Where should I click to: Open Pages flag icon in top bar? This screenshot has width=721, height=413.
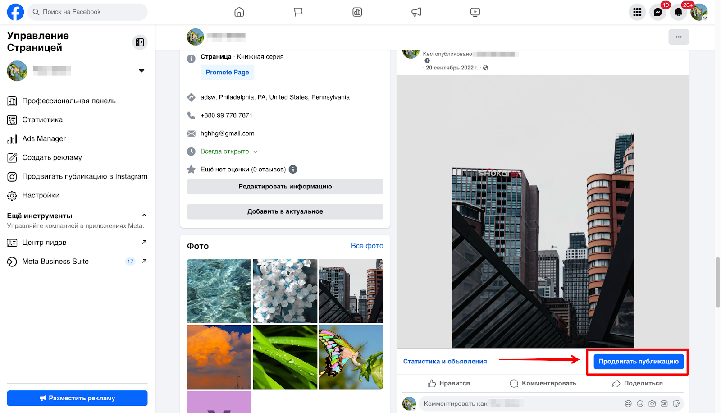[x=298, y=12]
